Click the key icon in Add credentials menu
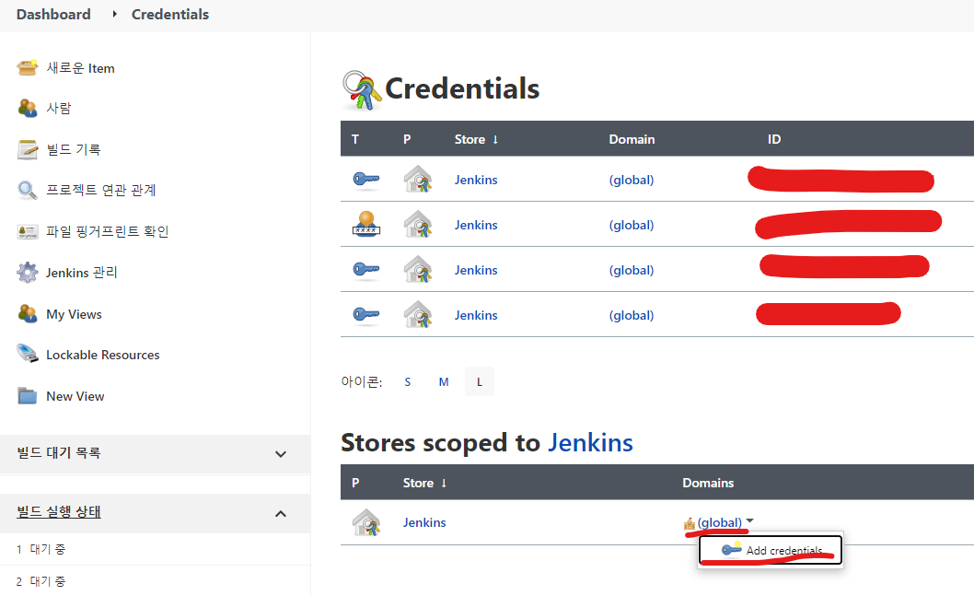Screen dimensions: 974x596 tap(731, 549)
